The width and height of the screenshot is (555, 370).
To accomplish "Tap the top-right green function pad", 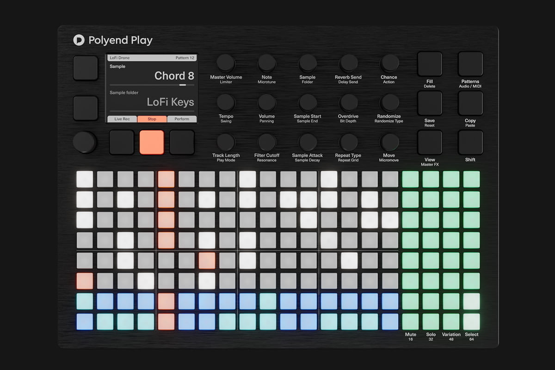I will [471, 179].
